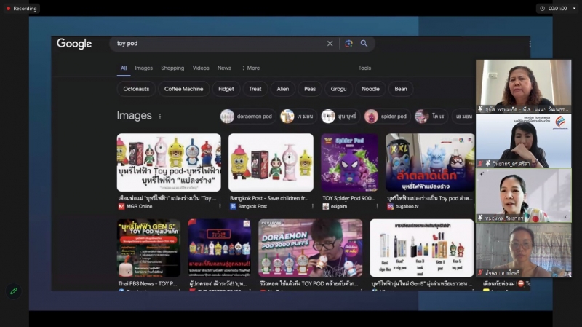Image resolution: width=582 pixels, height=327 pixels.
Task: Click muted mic icon on bottom participant tile
Action: coord(480,273)
